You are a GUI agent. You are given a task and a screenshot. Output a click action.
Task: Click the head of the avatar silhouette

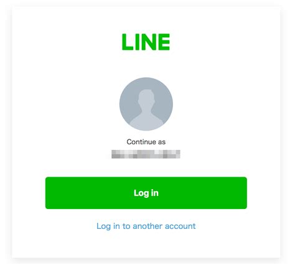(146, 99)
